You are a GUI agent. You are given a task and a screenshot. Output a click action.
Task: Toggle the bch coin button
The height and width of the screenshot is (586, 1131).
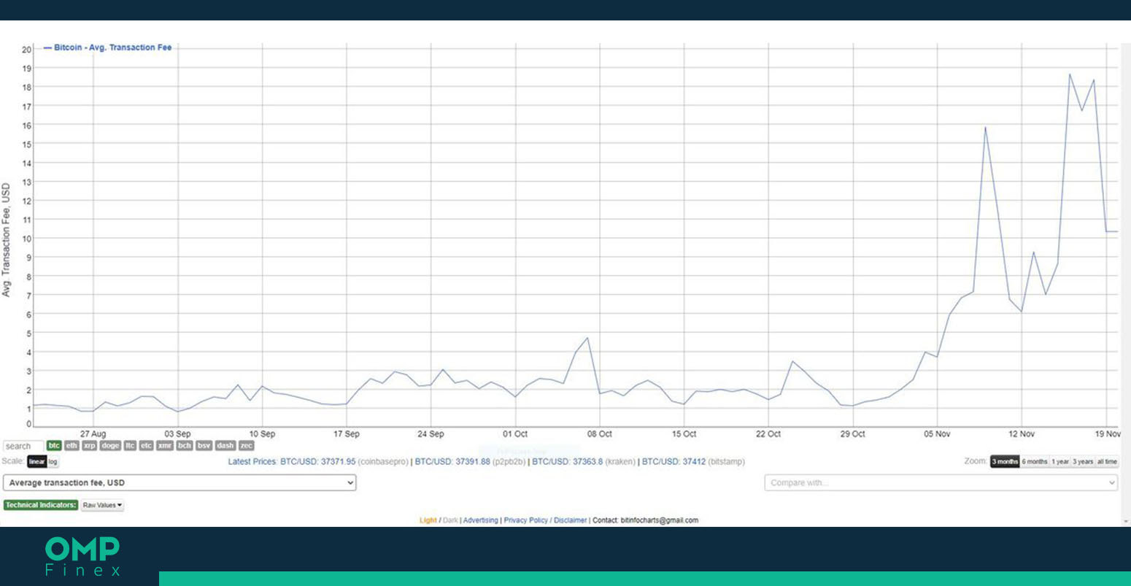coord(185,445)
